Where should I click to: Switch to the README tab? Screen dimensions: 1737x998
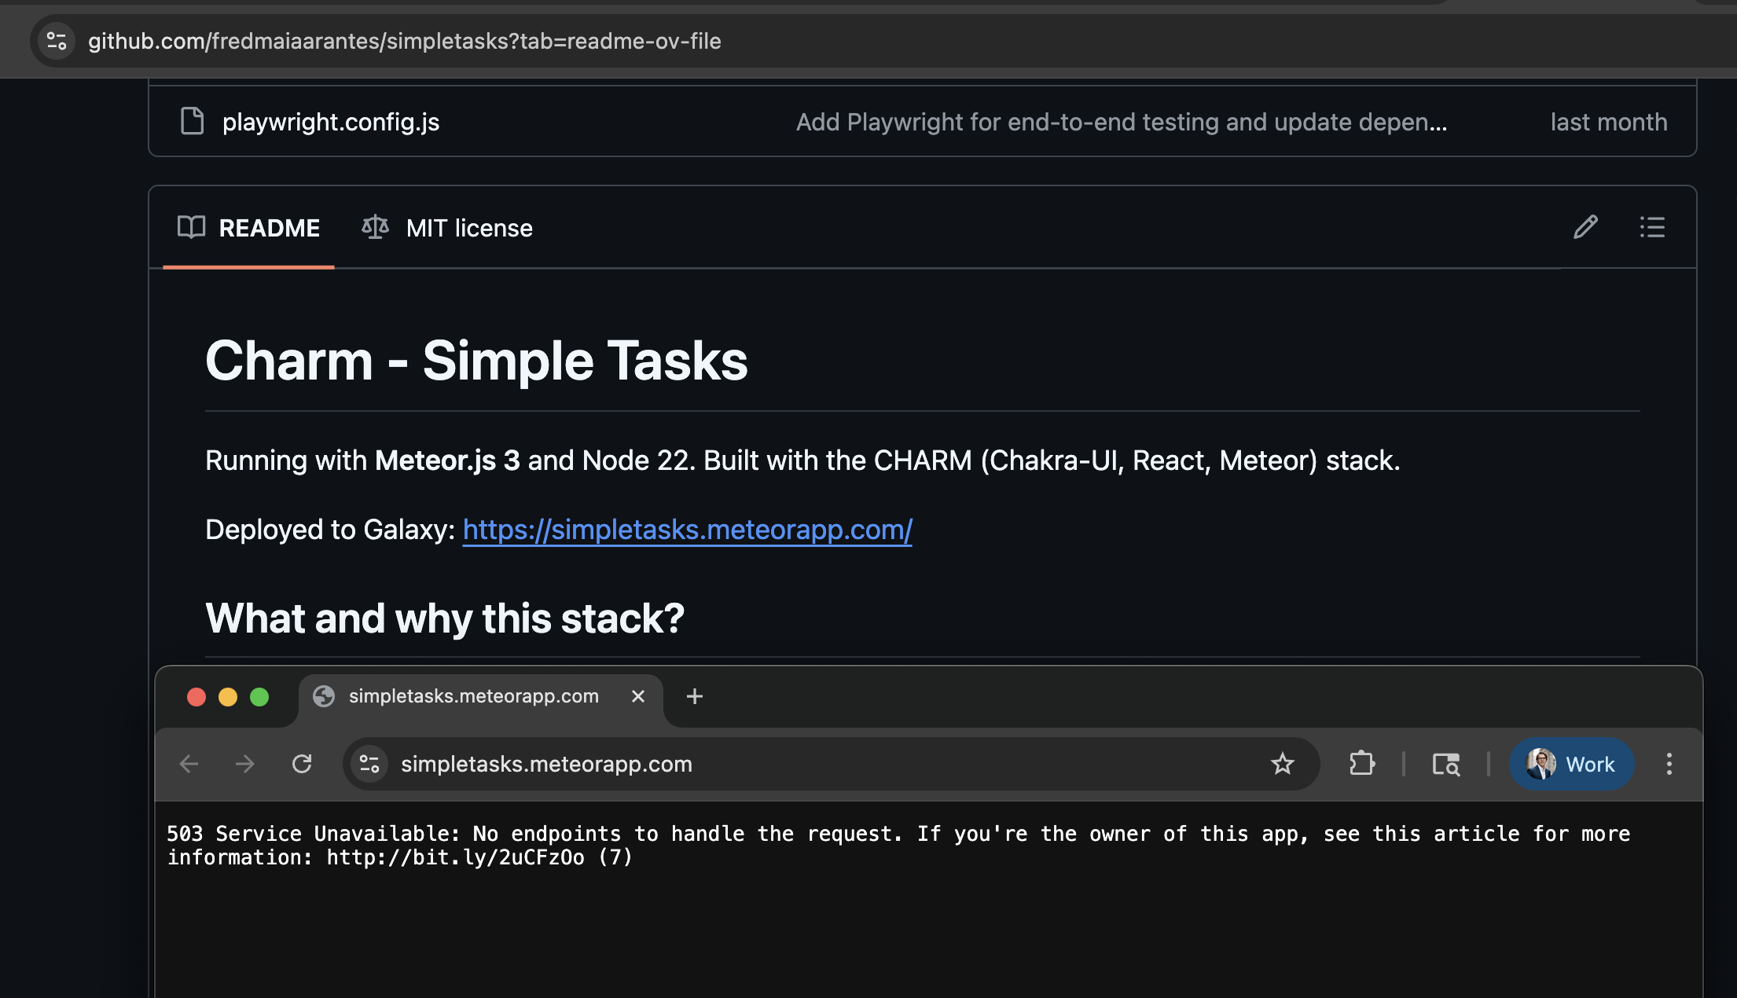pos(248,228)
